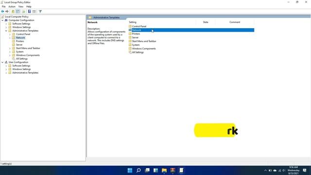Image resolution: width=311 pixels, height=175 pixels.
Task: Click the volume speaker tray icon
Action: (x=284, y=171)
